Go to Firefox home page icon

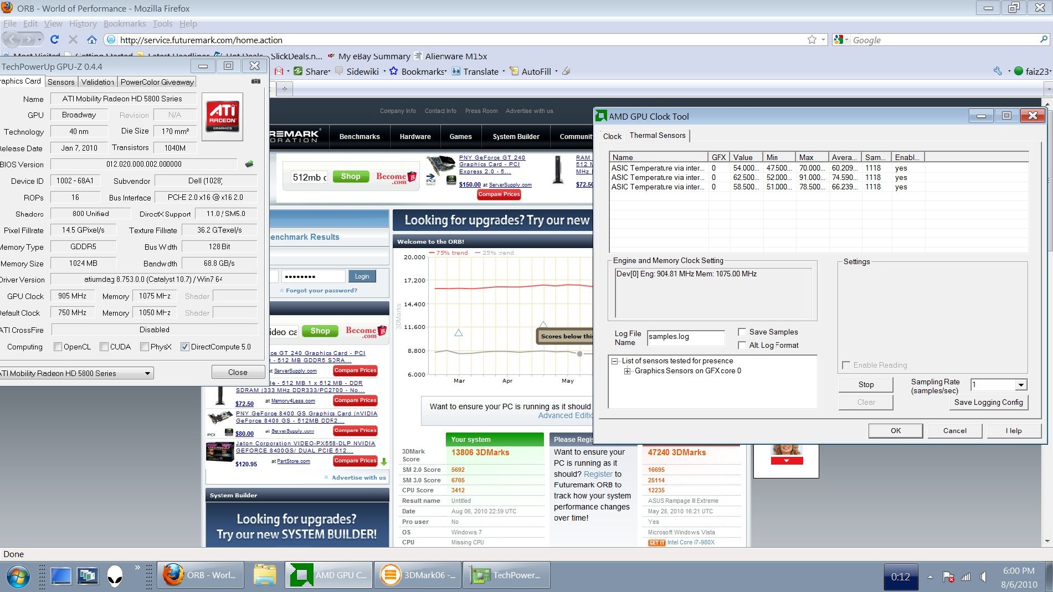pyautogui.click(x=92, y=39)
